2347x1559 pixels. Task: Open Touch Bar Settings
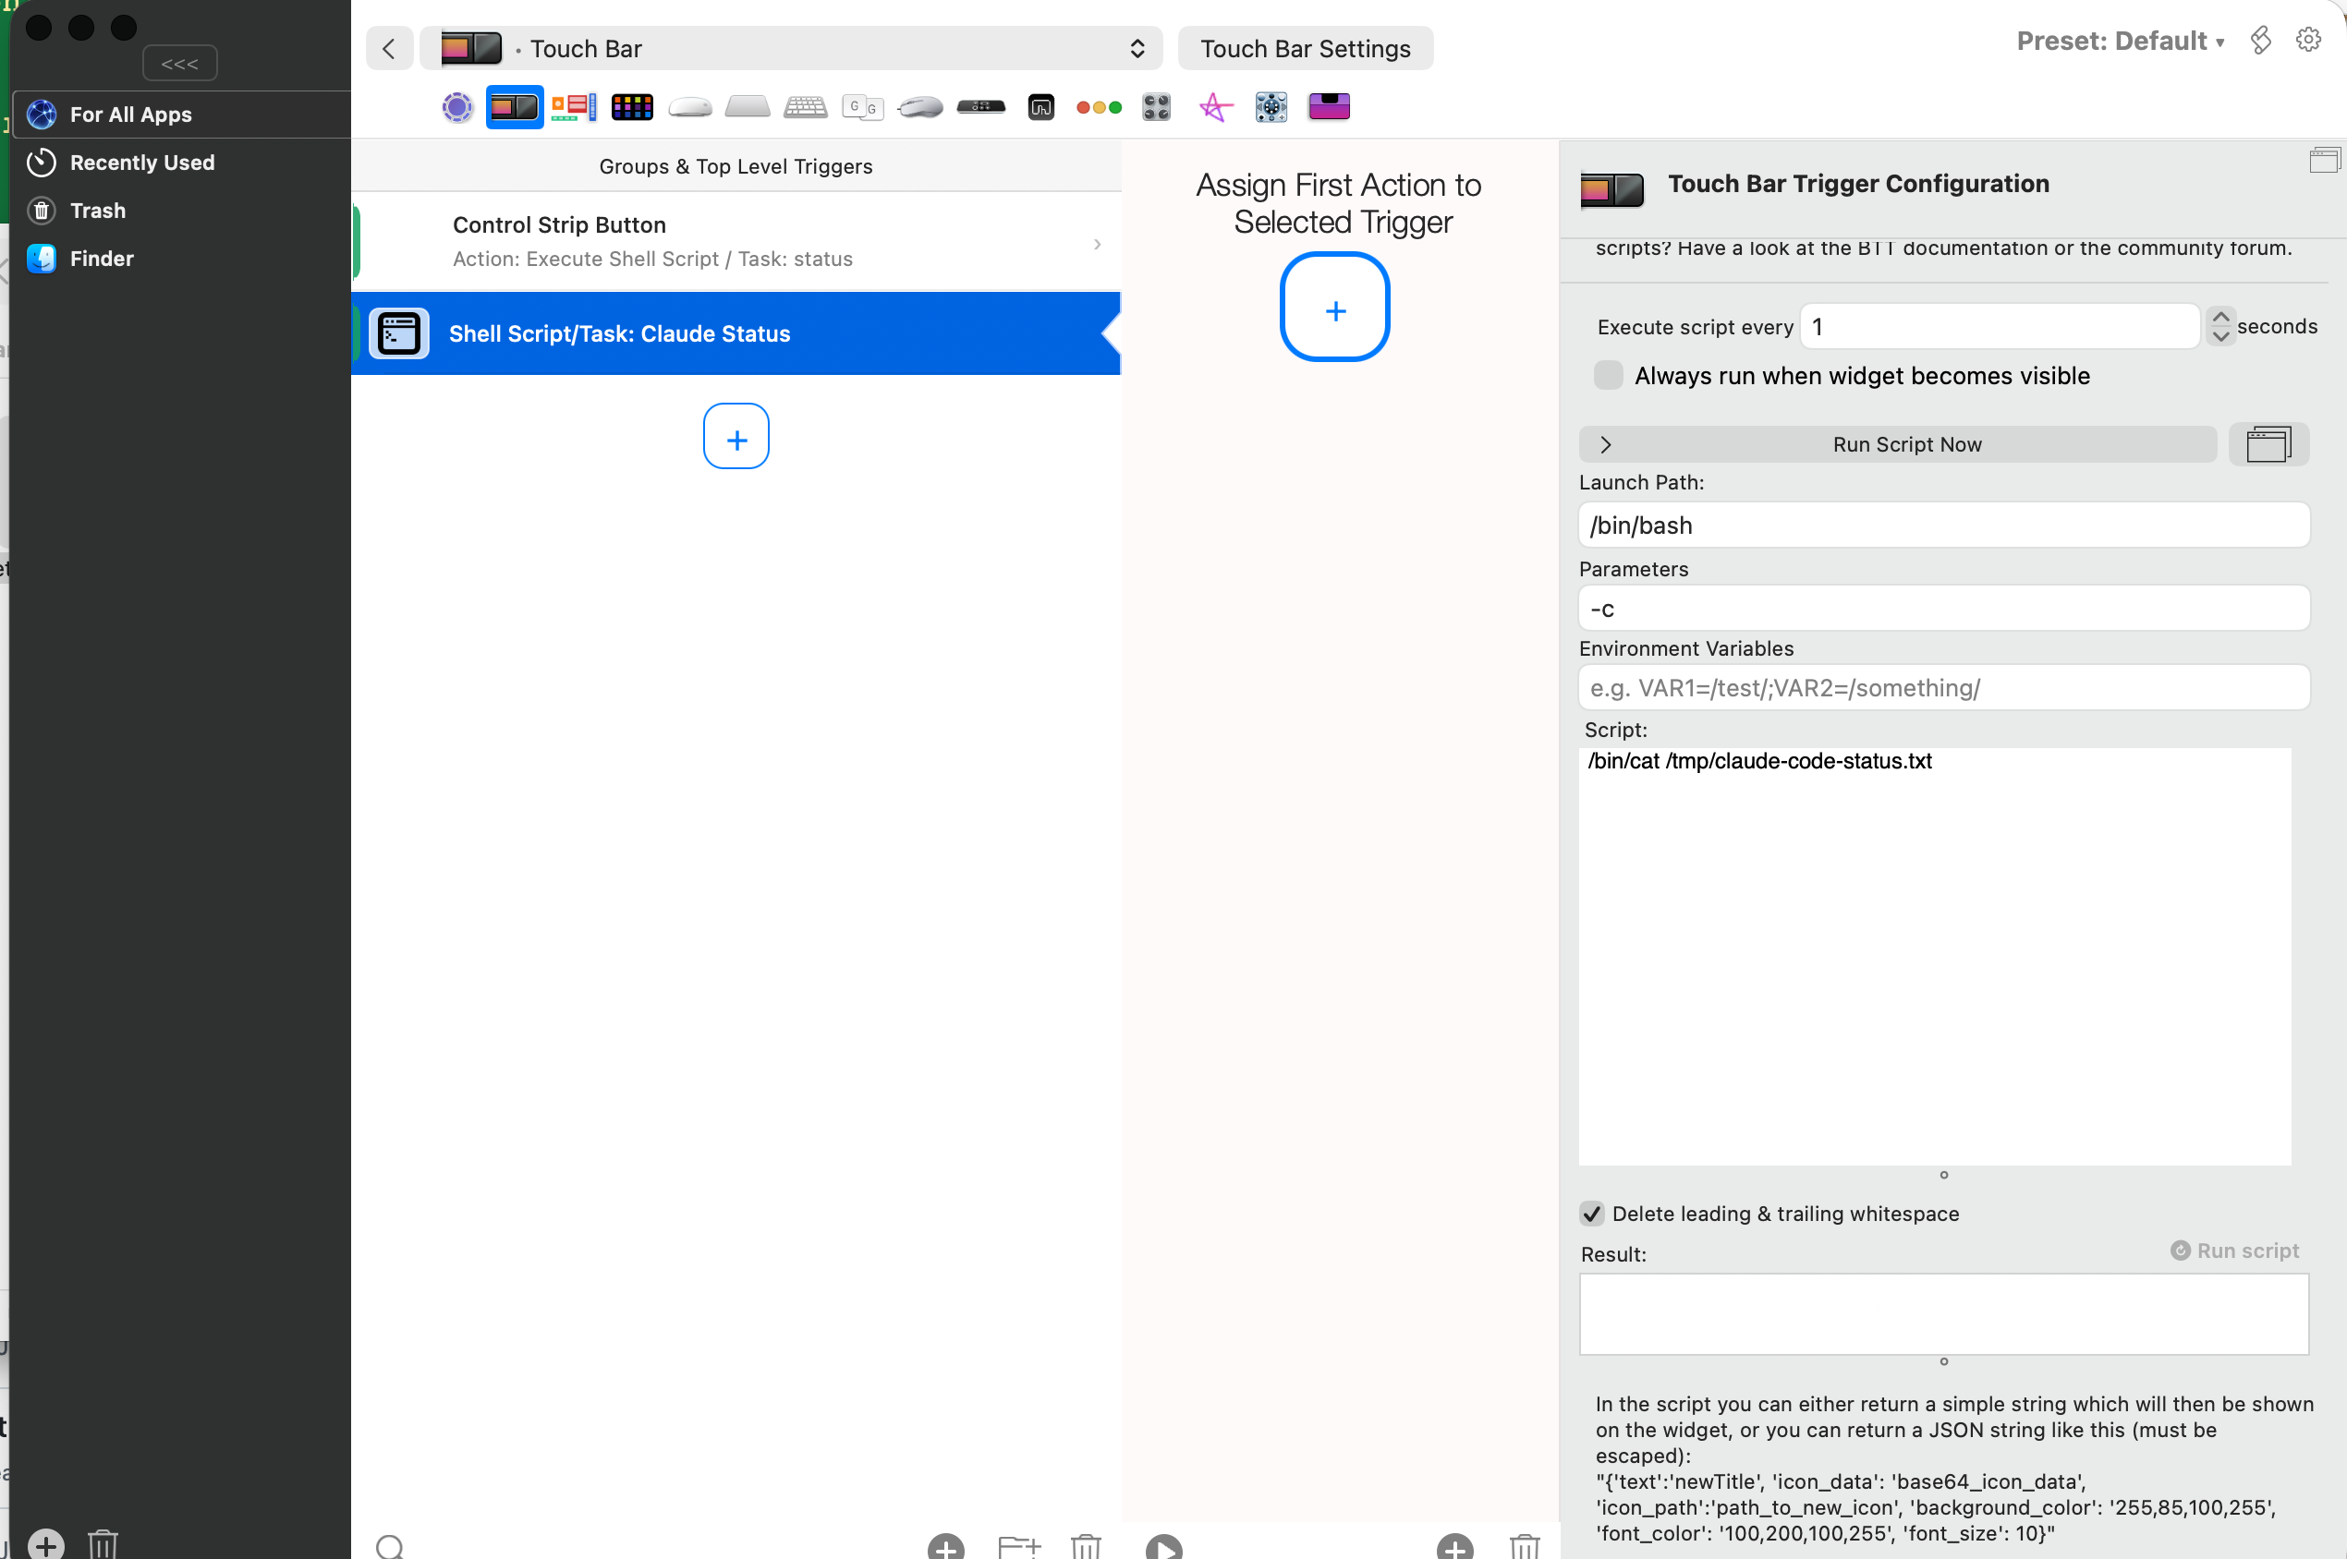coord(1306,48)
